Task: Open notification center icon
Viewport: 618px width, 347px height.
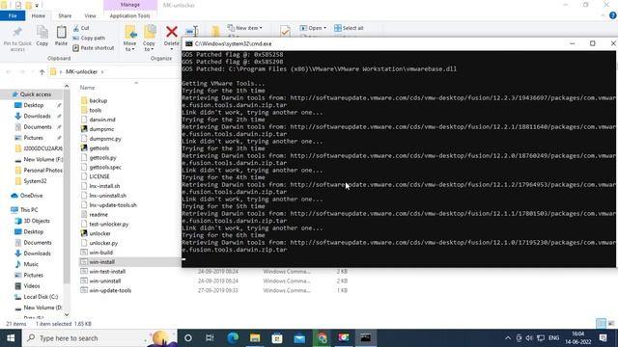Action: 603,338
